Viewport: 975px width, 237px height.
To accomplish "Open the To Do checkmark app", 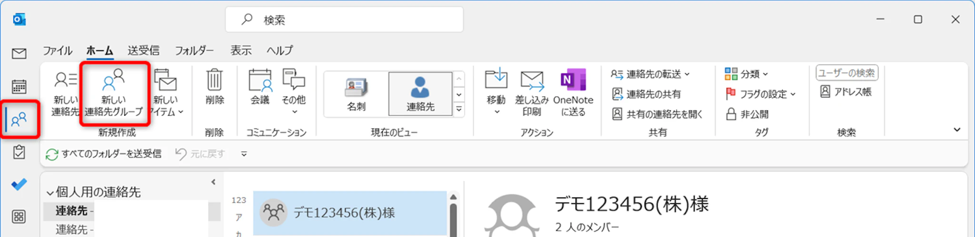I will (19, 184).
